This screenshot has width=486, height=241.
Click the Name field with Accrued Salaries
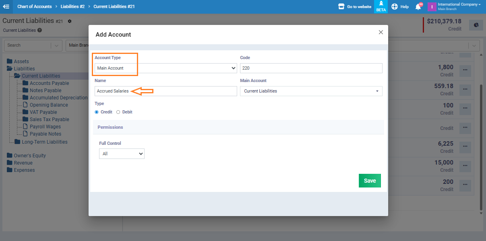click(x=165, y=91)
